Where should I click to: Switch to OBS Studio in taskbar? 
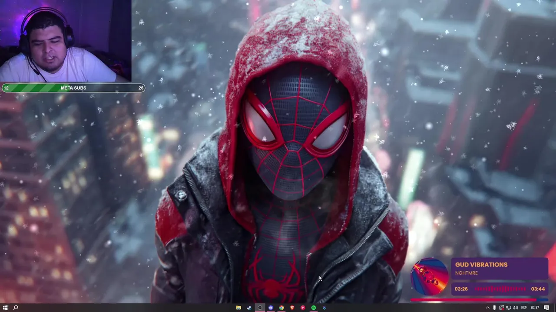click(x=260, y=308)
